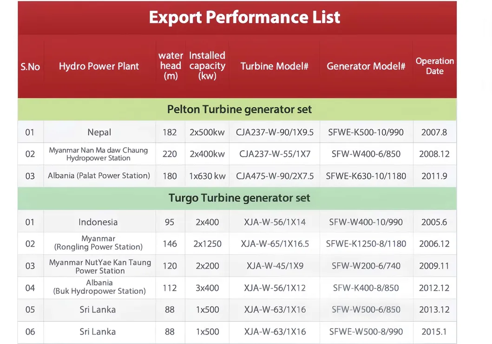This screenshot has width=492, height=344.
Task: Select generator model SFWE-W500-8/990
Action: click(366, 332)
